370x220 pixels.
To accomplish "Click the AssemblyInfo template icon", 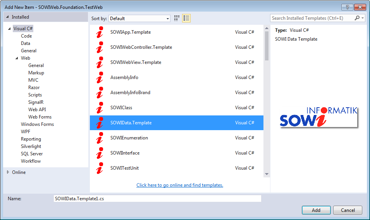I will pyautogui.click(x=100, y=77).
